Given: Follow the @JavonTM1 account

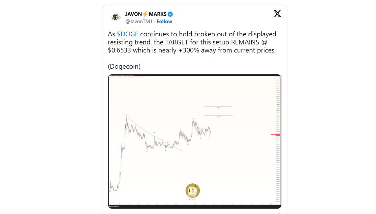Looking at the screenshot, I should (x=164, y=22).
